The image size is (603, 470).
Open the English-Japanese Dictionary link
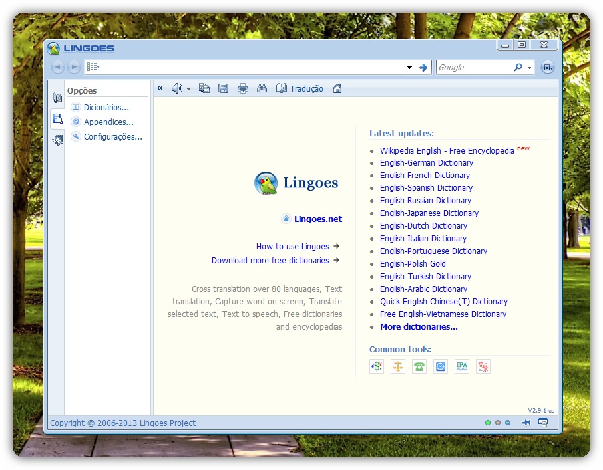pos(429,213)
